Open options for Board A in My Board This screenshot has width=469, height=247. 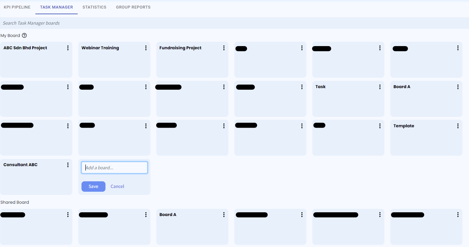pyautogui.click(x=458, y=87)
